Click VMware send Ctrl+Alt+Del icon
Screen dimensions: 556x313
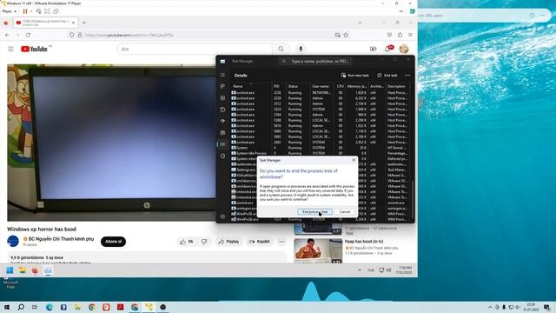coord(38,11)
